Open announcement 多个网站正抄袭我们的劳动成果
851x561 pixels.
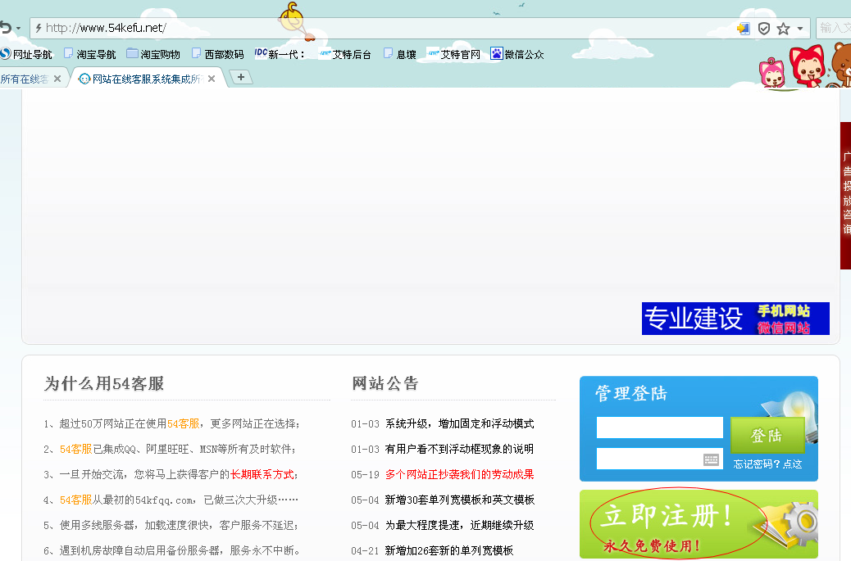[459, 474]
